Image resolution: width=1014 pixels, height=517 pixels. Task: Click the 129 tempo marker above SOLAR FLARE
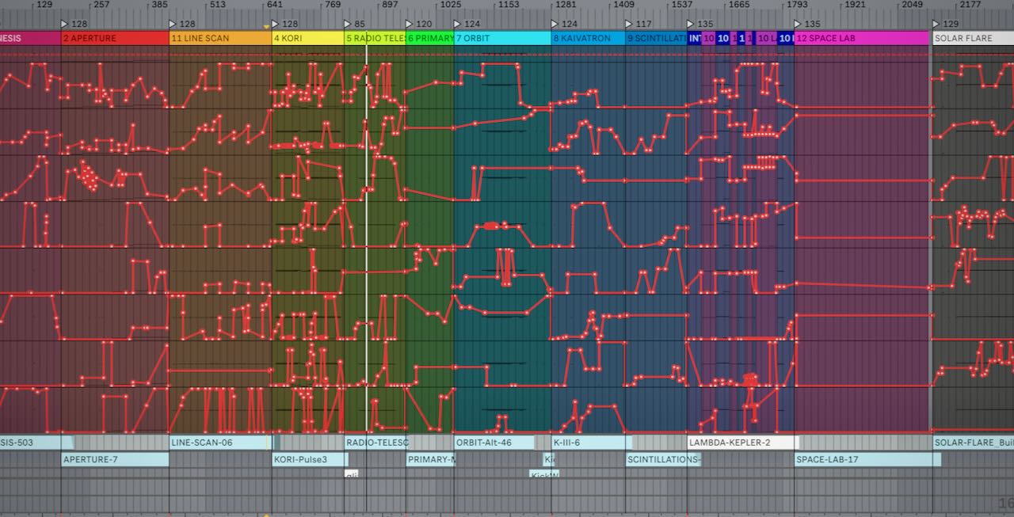[x=936, y=24]
